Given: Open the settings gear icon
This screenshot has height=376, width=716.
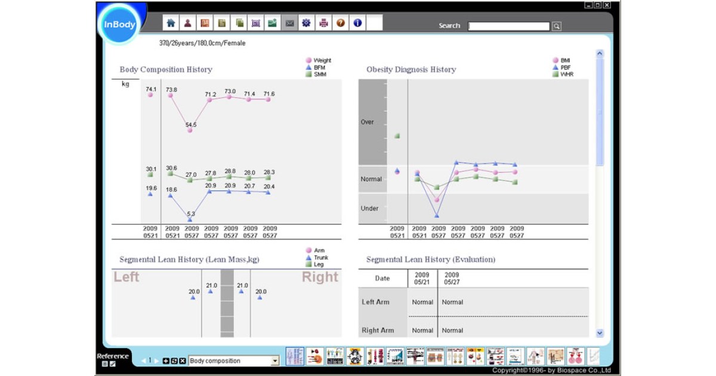Looking at the screenshot, I should coord(306,24).
